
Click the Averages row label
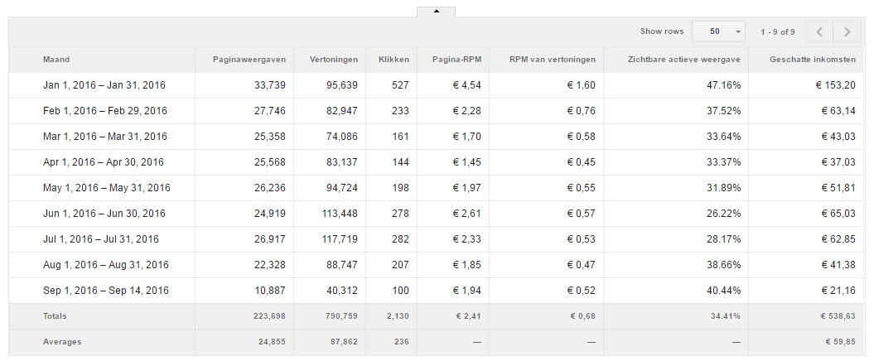(x=62, y=342)
